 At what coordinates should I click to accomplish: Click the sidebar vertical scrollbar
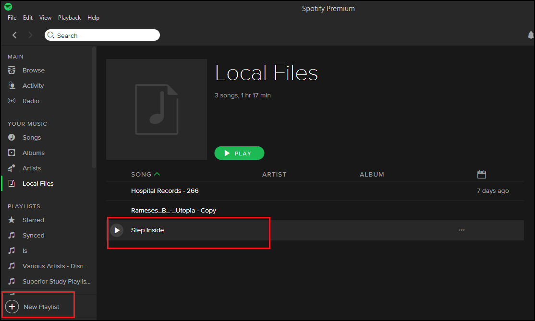94,107
